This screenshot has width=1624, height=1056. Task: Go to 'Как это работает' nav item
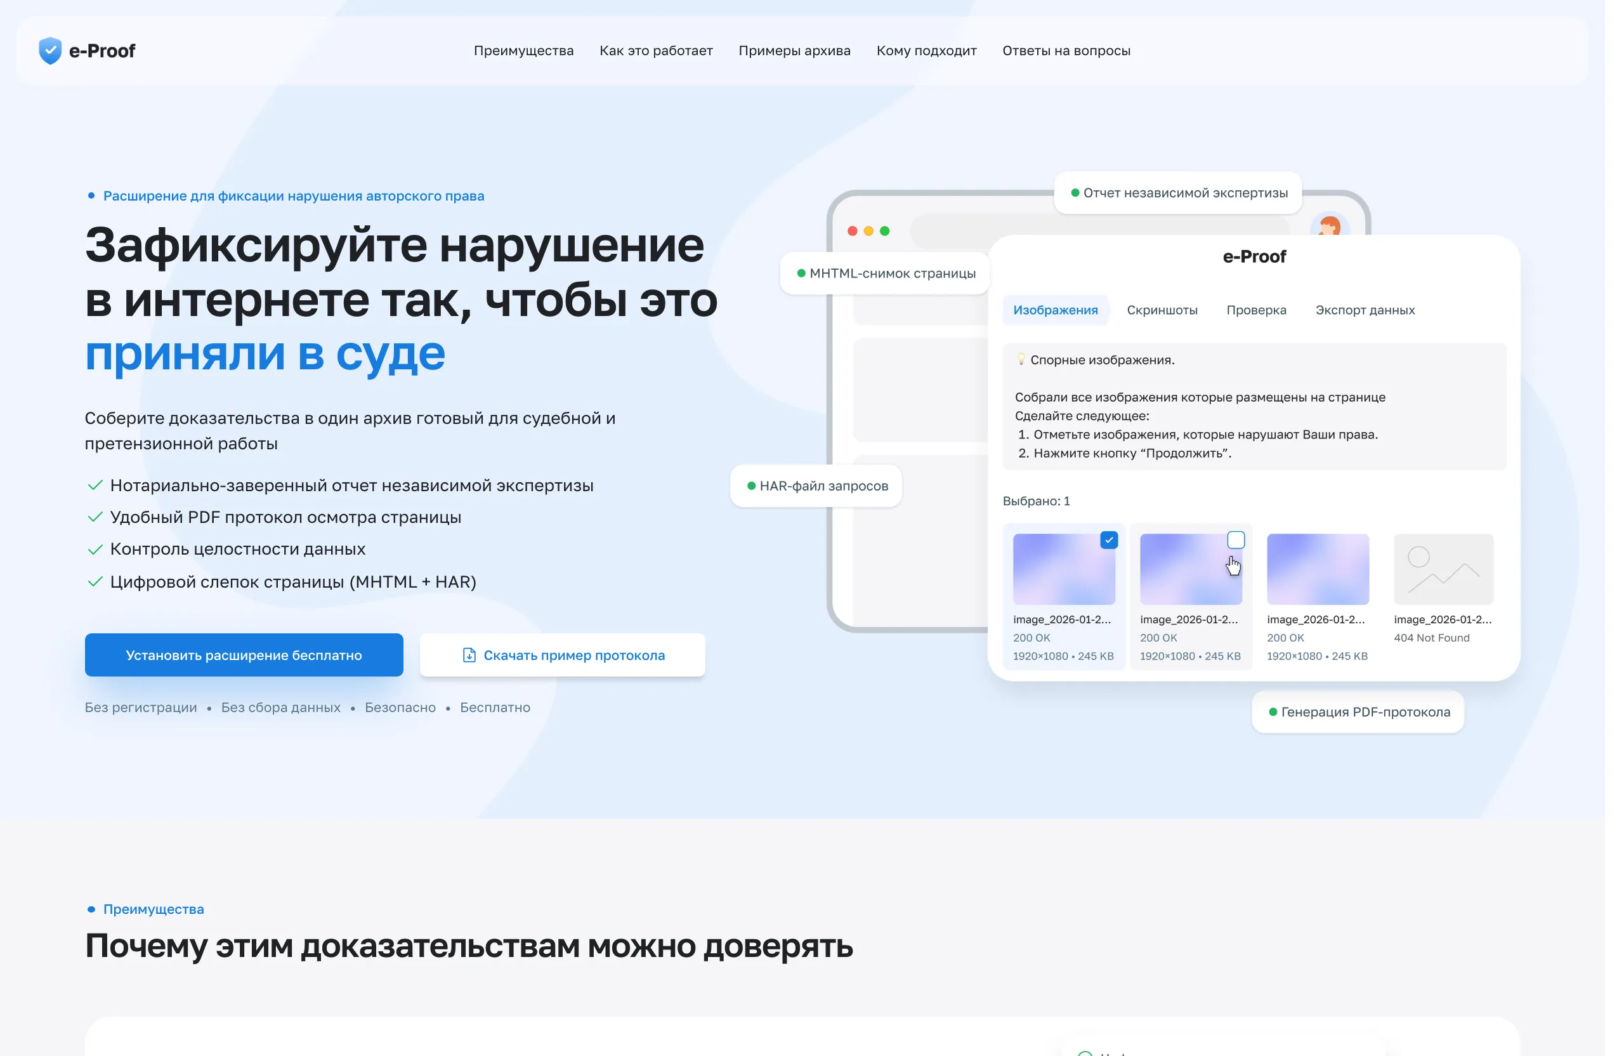pos(657,51)
